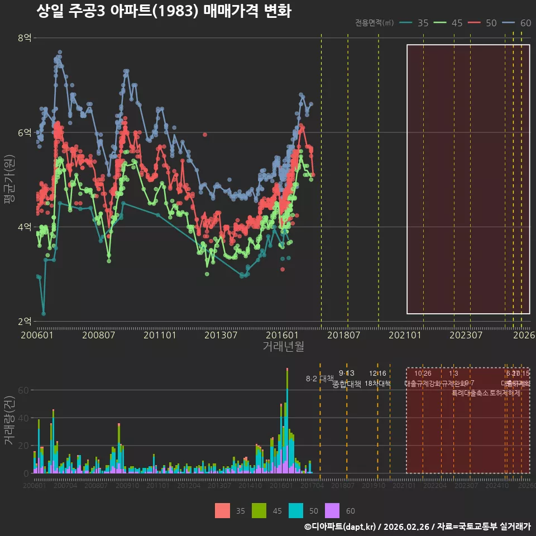536x536 pixels.
Task: Select the 8억 price axis label
Action: pyautogui.click(x=25, y=37)
